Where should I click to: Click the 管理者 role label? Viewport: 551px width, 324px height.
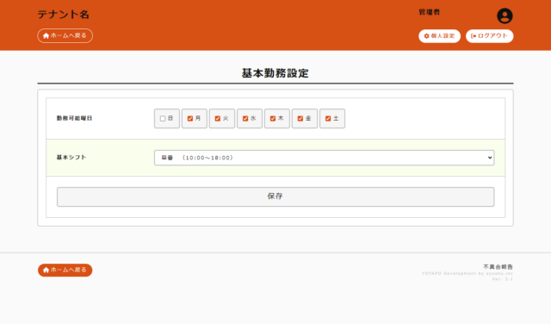click(x=429, y=12)
